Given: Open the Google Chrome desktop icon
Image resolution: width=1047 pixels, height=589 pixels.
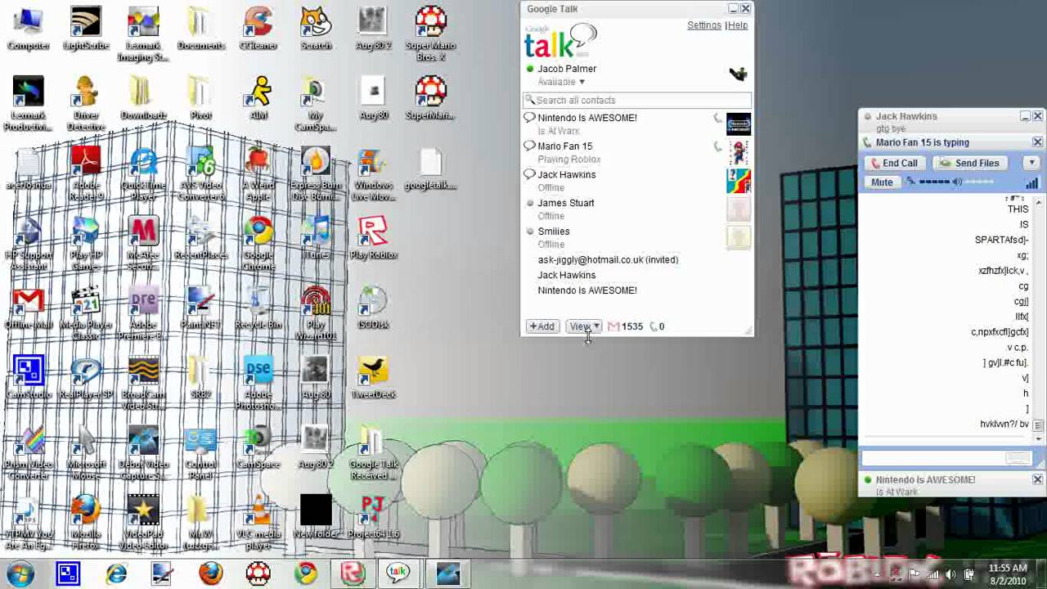Looking at the screenshot, I should [x=258, y=244].
